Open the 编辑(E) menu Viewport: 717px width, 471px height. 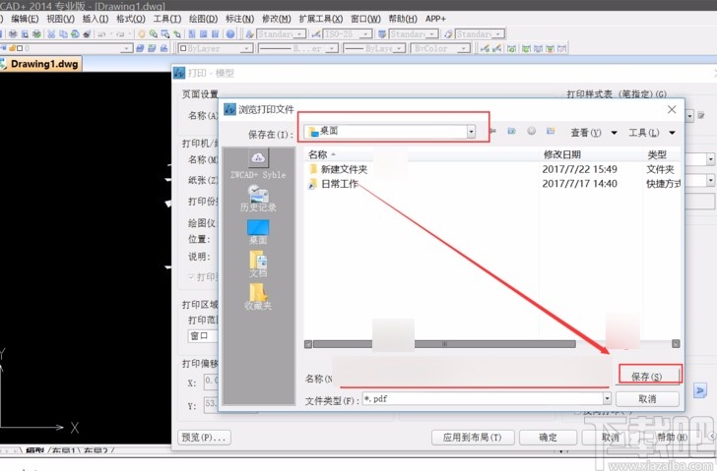25,19
